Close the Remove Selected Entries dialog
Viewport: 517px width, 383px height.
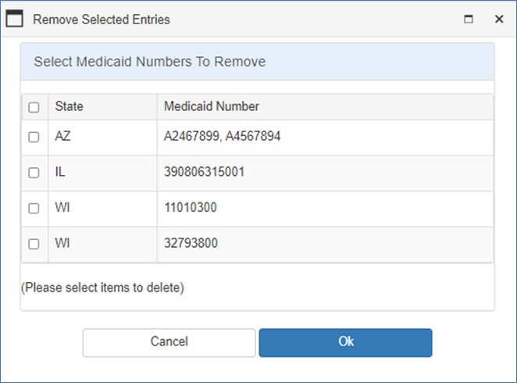tap(499, 19)
